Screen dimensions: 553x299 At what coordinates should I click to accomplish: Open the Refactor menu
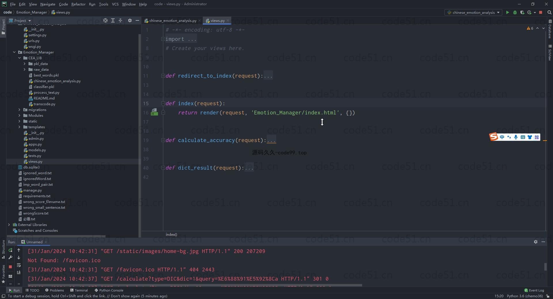click(78, 4)
